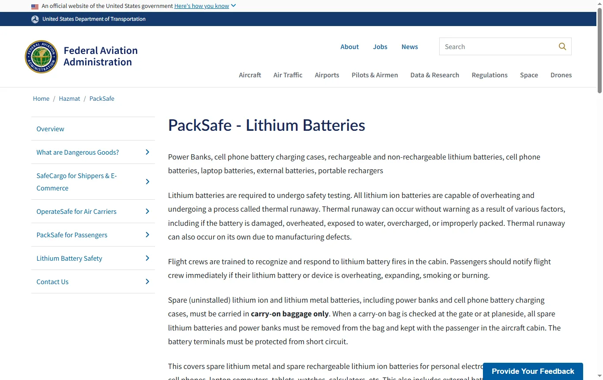Open OperateSafe for Air Carriers link

coord(76,212)
